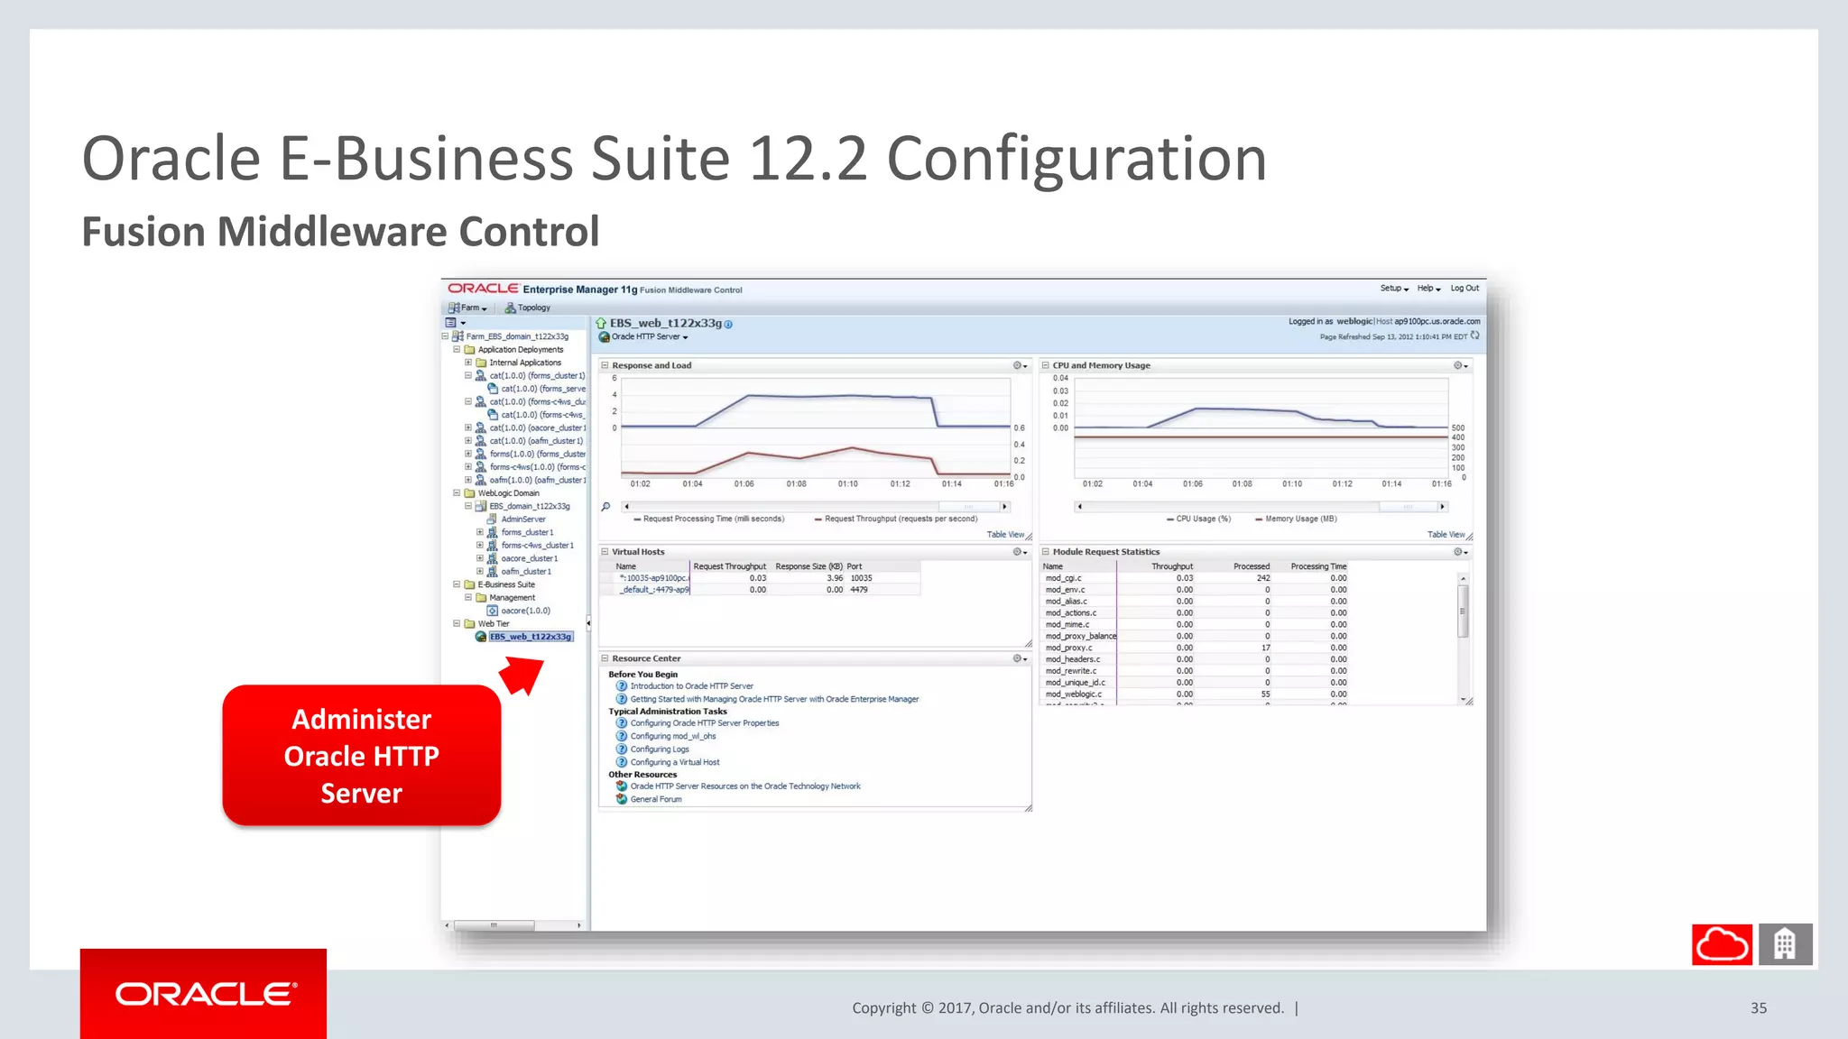Open CPU and Memory Usage gear menu

[x=1461, y=365]
